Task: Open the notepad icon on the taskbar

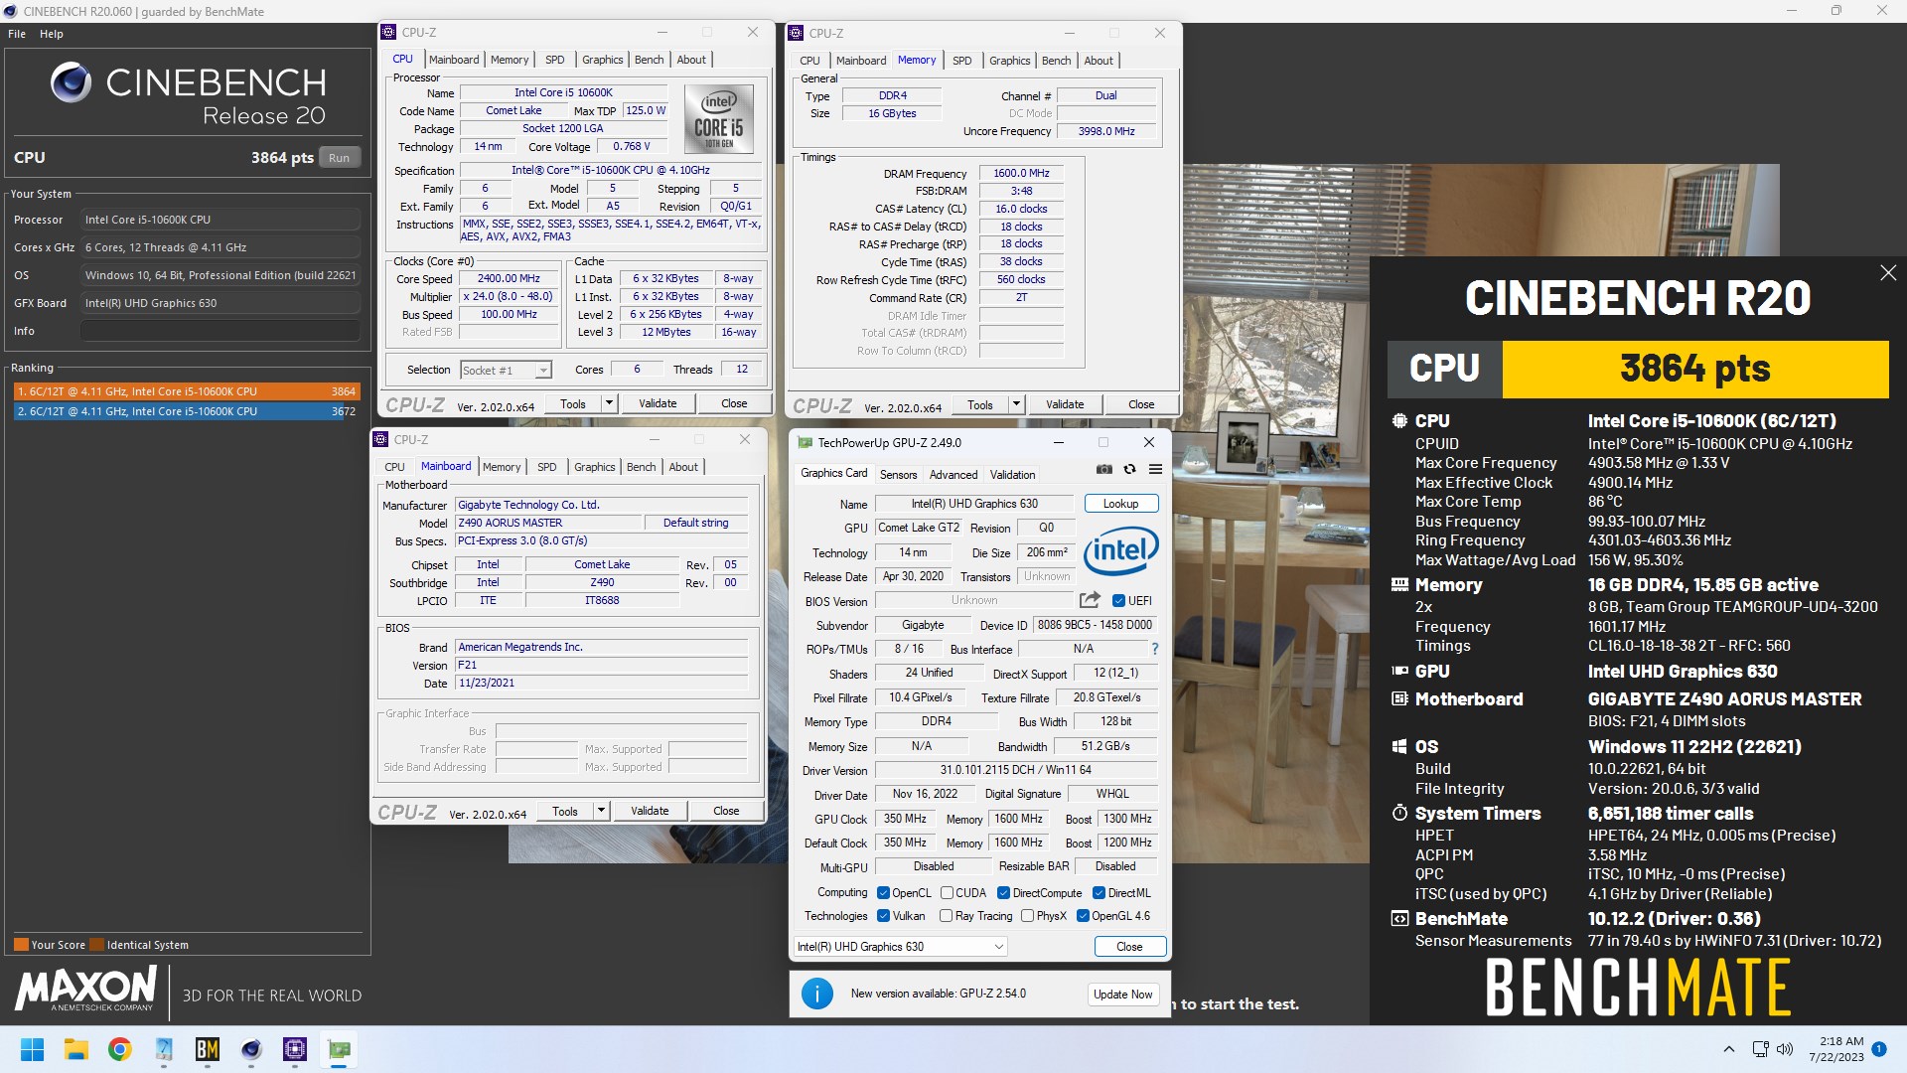Action: 164,1049
